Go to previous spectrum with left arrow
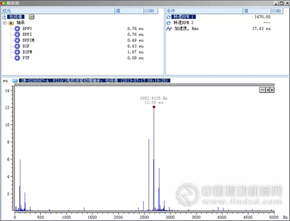Viewport: 290px width, 221px height. coord(268,90)
